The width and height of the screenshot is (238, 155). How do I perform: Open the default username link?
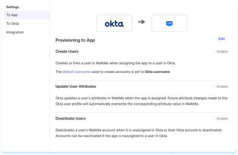click(x=76, y=72)
